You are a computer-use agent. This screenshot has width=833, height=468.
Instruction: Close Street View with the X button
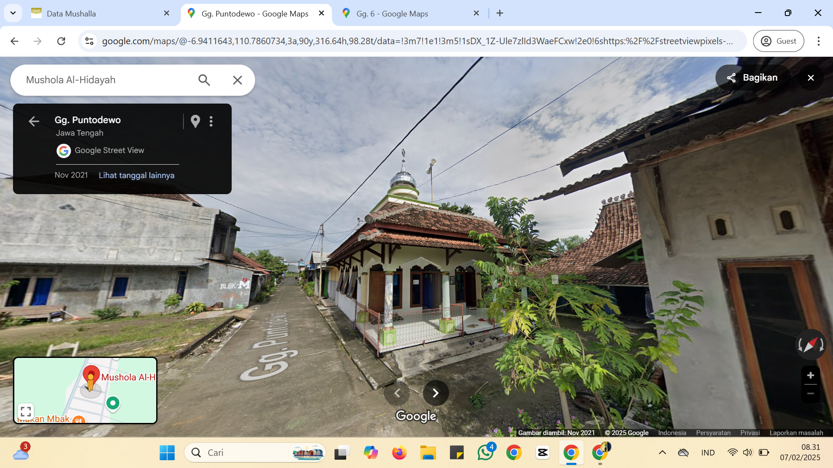click(x=811, y=78)
